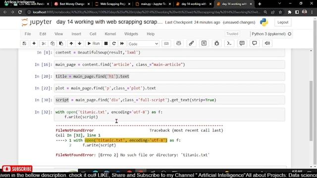Image resolution: width=317 pixels, height=178 pixels.
Task: Click the FileNotFoundError Errno 2 message
Action: point(133,155)
